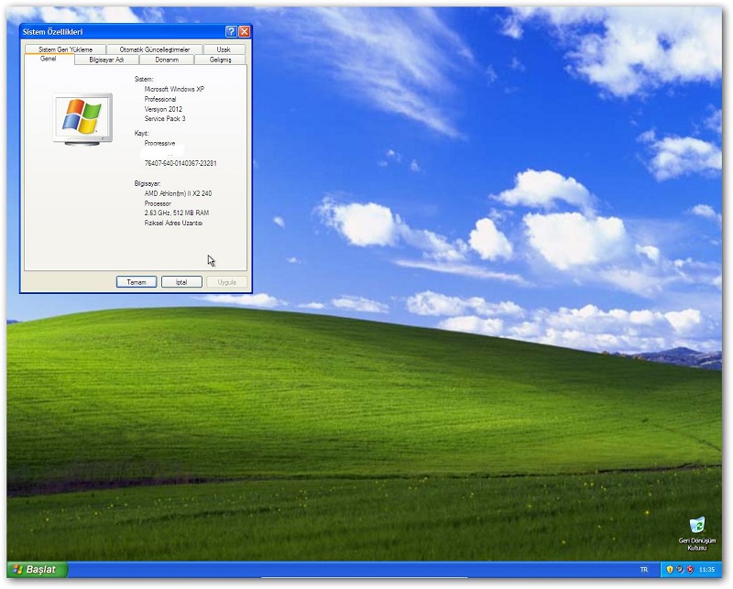The width and height of the screenshot is (733, 589).
Task: Click the Windows XP logo monitor image
Action: click(x=82, y=119)
